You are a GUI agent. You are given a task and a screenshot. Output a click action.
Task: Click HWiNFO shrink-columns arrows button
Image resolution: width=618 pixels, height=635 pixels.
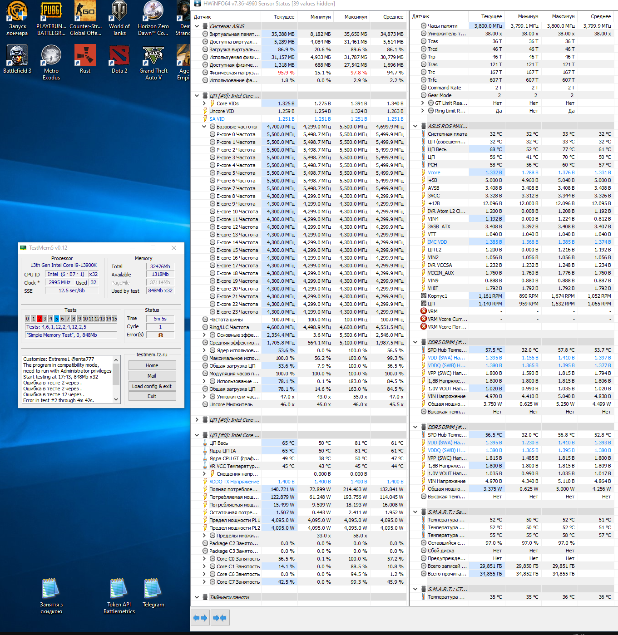220,618
